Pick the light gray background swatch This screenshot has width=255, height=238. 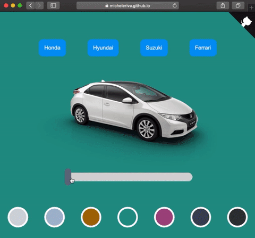18,217
